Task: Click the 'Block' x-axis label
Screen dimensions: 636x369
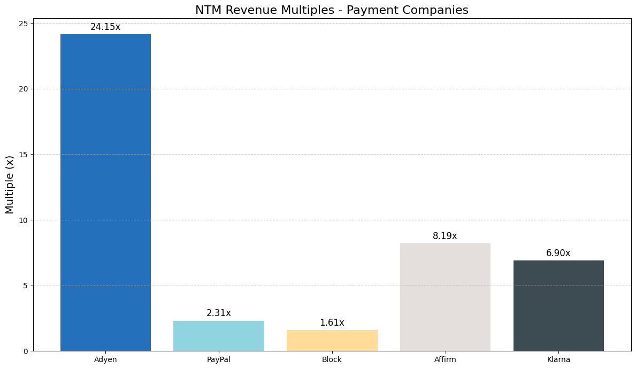Action: 332,360
